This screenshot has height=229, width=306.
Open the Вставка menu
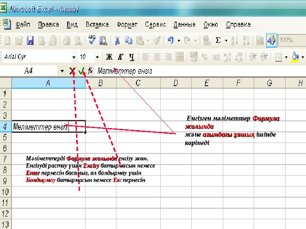pyautogui.click(x=97, y=25)
